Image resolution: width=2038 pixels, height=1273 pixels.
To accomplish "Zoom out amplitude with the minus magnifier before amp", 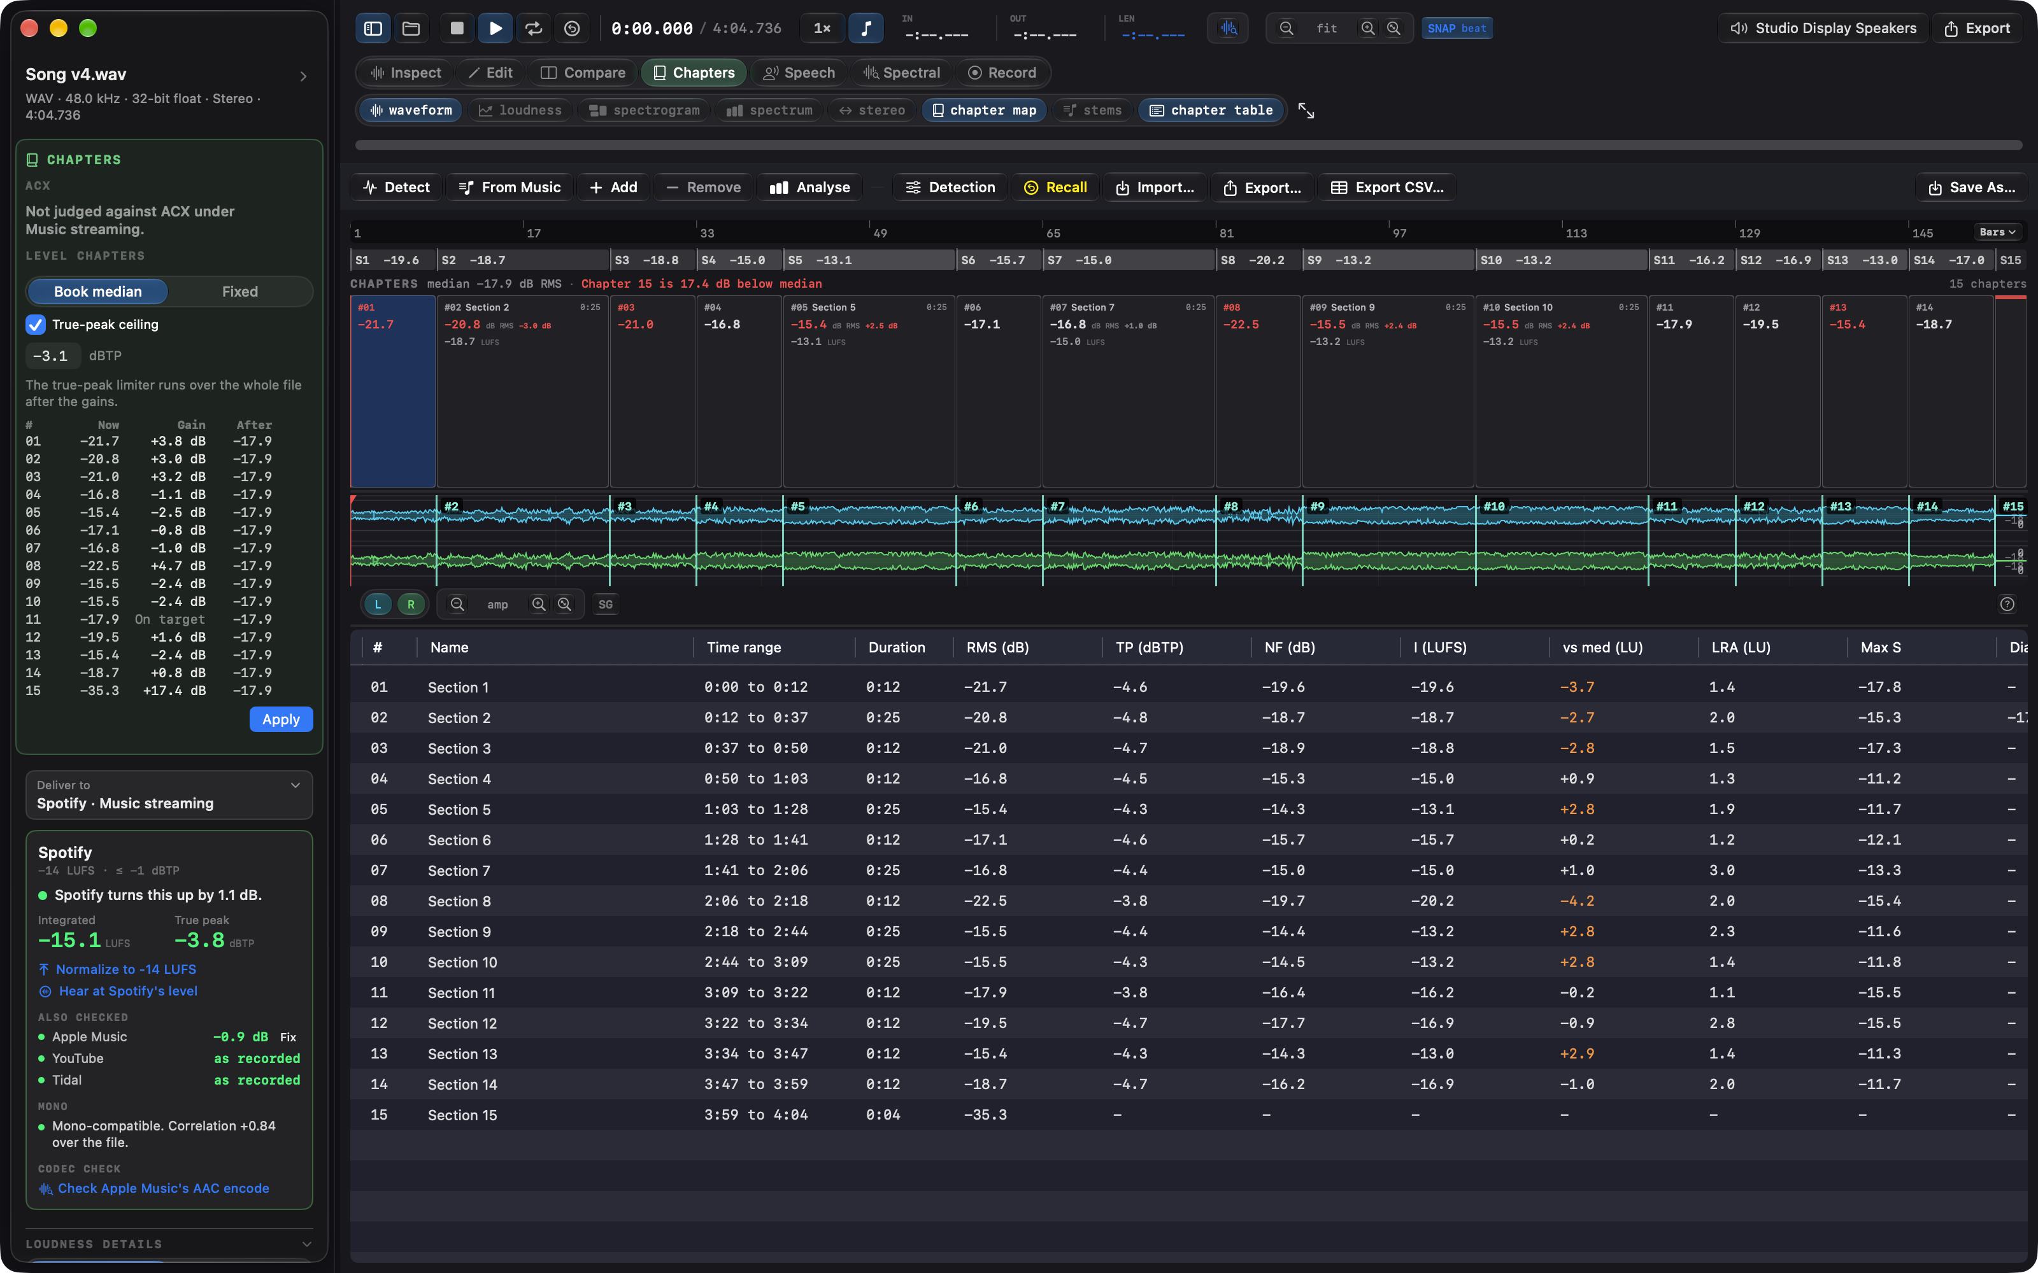I will tap(457, 605).
